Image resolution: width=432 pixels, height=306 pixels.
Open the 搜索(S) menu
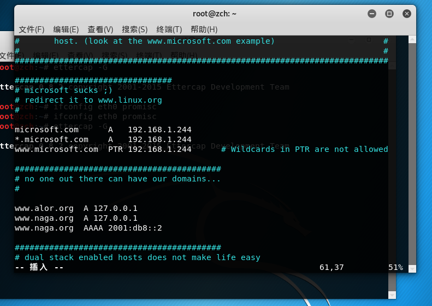(135, 29)
